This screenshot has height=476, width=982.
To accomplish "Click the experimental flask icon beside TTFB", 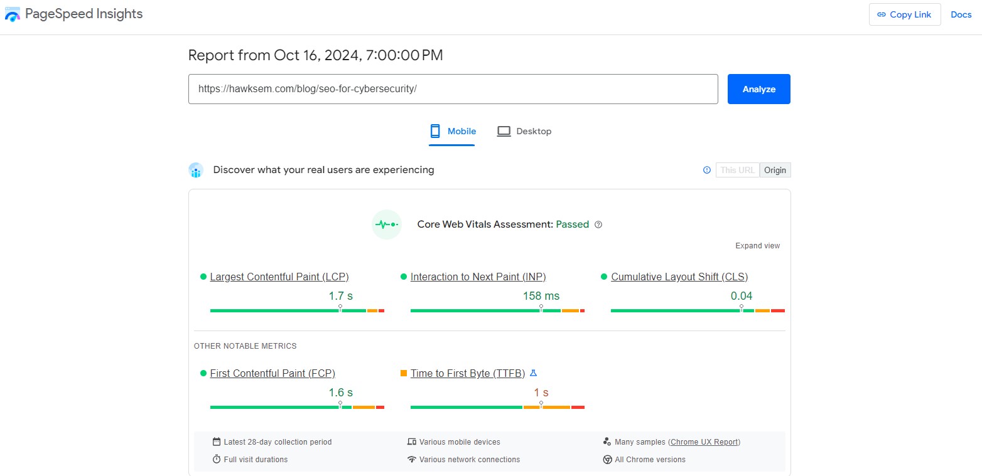I will pyautogui.click(x=533, y=373).
